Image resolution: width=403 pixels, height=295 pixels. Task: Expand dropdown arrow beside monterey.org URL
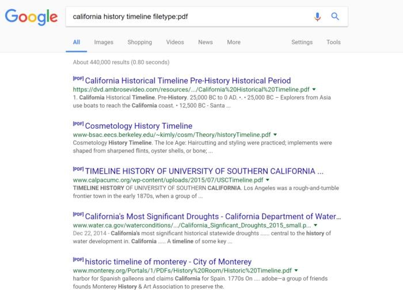click(x=296, y=270)
